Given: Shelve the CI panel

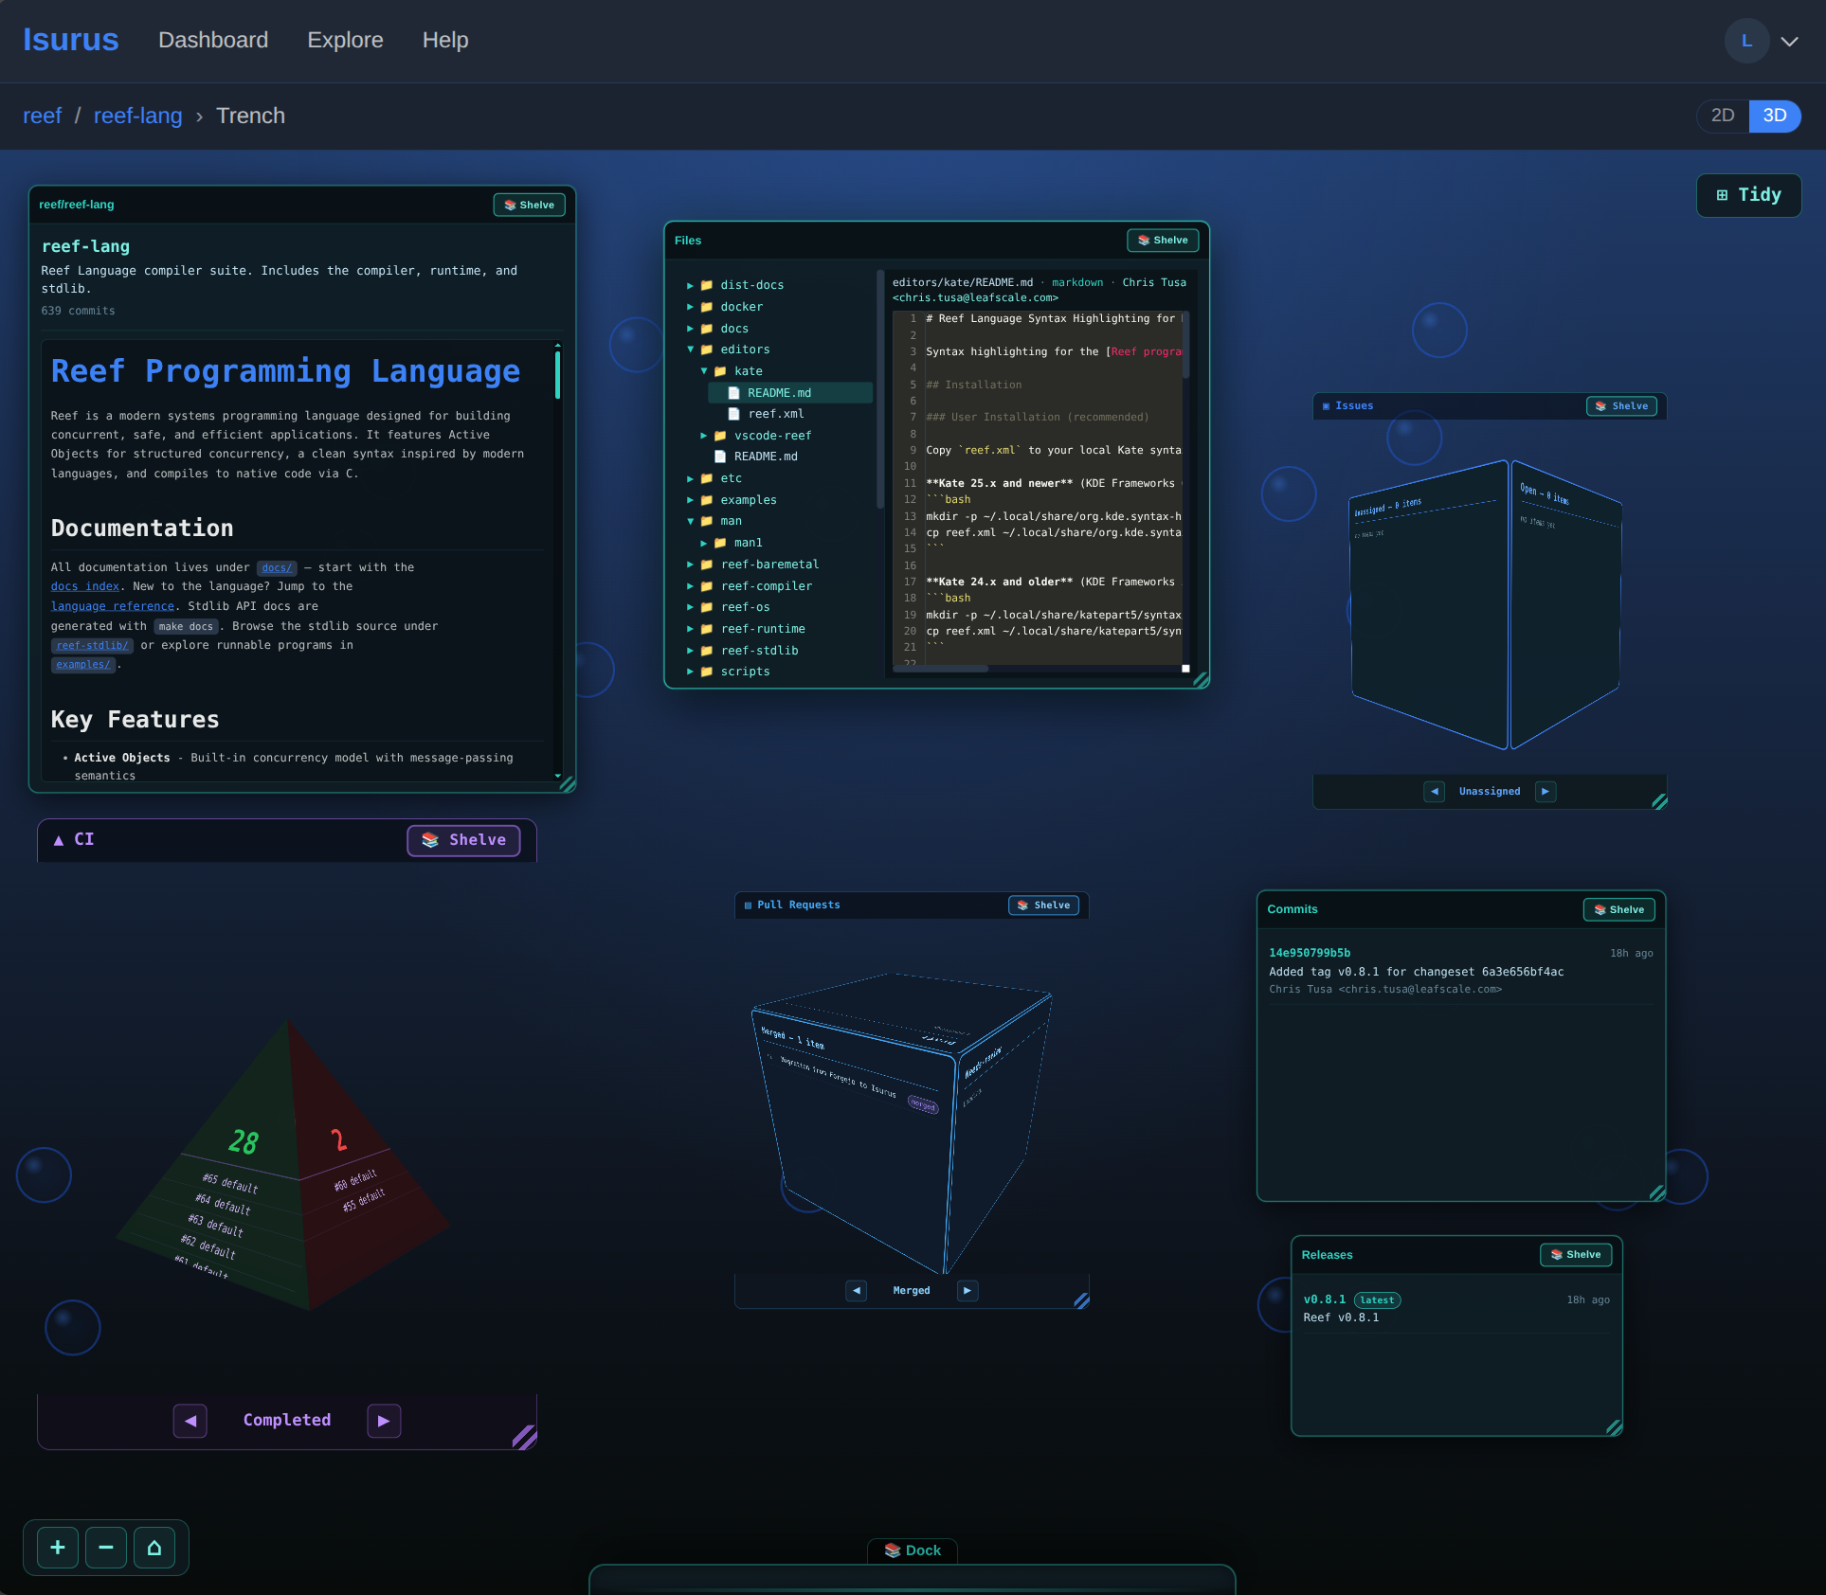Looking at the screenshot, I should tap(463, 840).
